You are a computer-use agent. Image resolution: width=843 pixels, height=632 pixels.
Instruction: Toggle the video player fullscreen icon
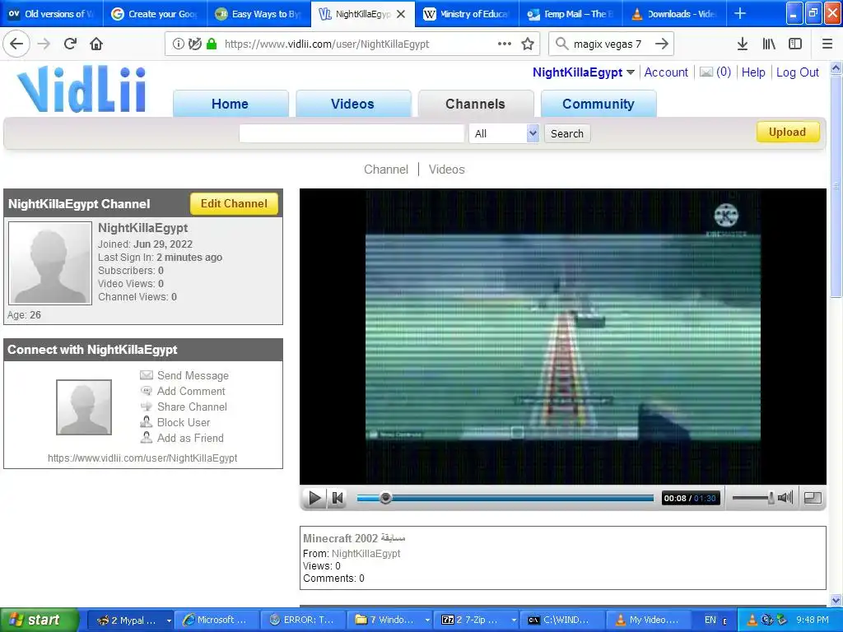(813, 498)
